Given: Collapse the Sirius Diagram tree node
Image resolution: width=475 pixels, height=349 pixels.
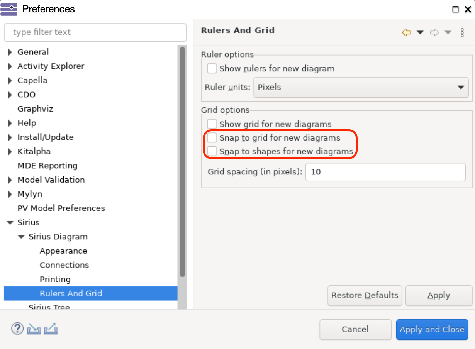Looking at the screenshot, I should click(x=21, y=237).
